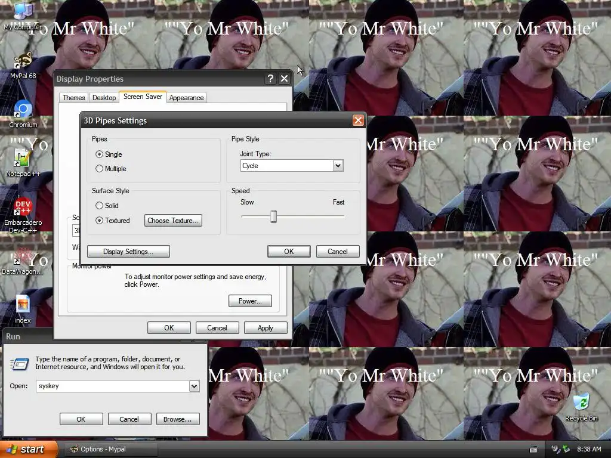The width and height of the screenshot is (611, 458).
Task: Switch to the Desktop tab
Action: 104,97
